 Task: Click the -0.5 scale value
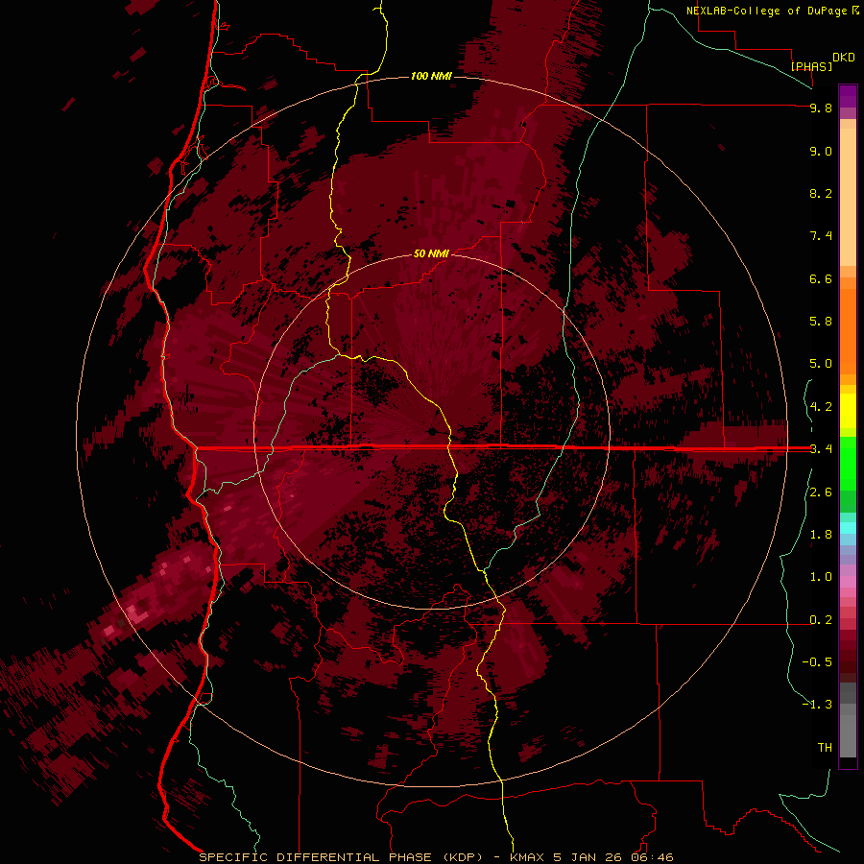(817, 662)
